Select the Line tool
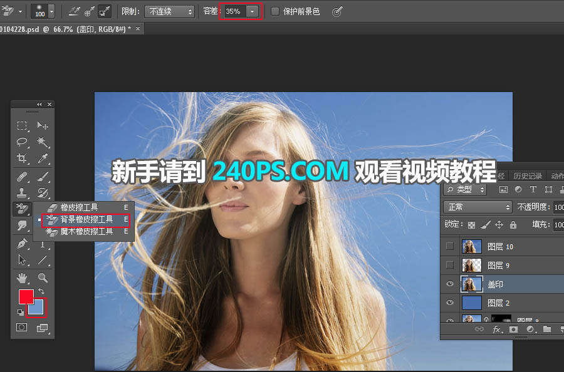564x372 pixels. coord(43,259)
